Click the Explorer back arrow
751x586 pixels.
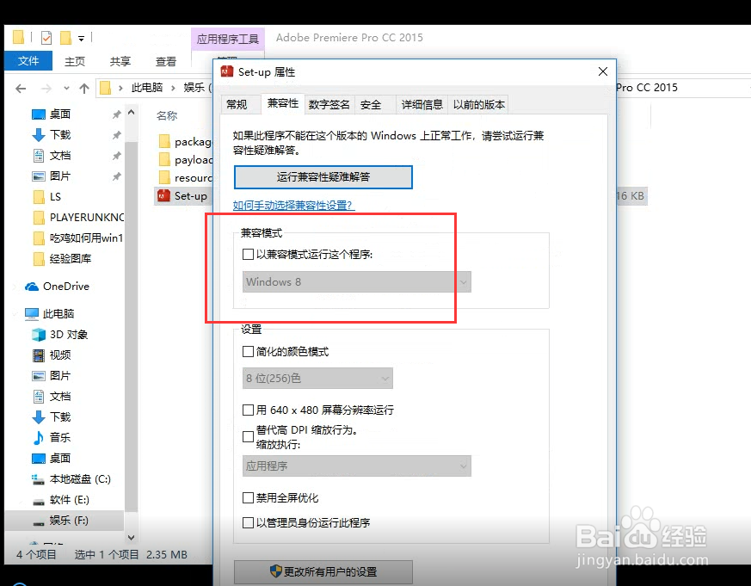pyautogui.click(x=21, y=88)
